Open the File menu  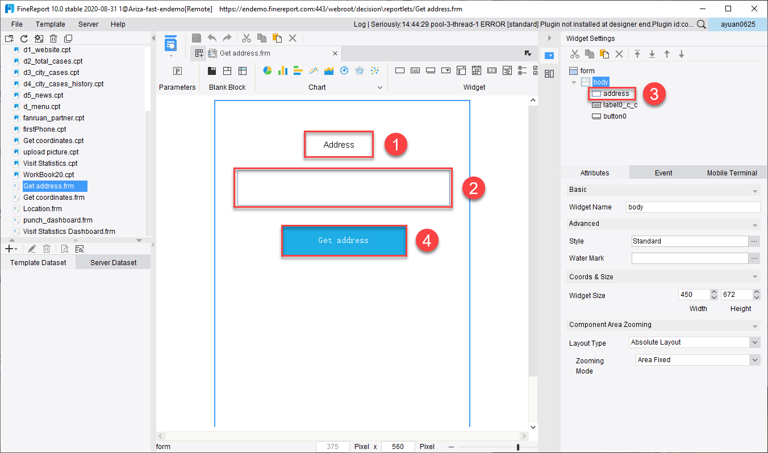point(17,24)
